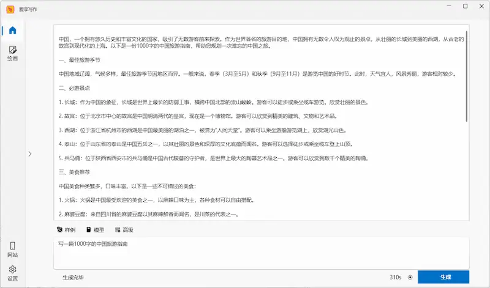Open the 模型 model options
The width and height of the screenshot is (490, 288).
[x=96, y=230]
